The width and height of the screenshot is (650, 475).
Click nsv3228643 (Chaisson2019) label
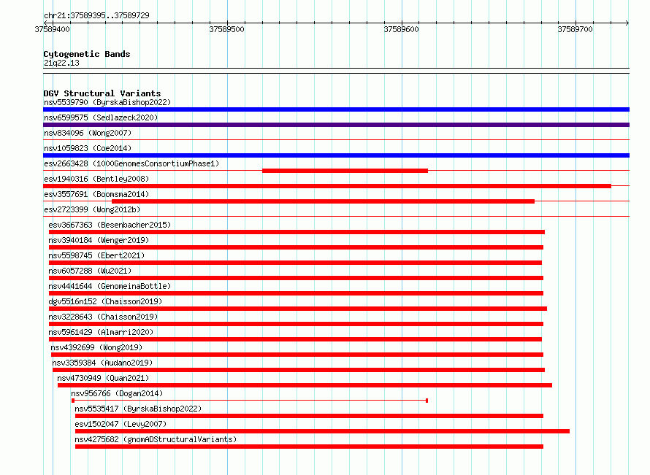coord(103,317)
